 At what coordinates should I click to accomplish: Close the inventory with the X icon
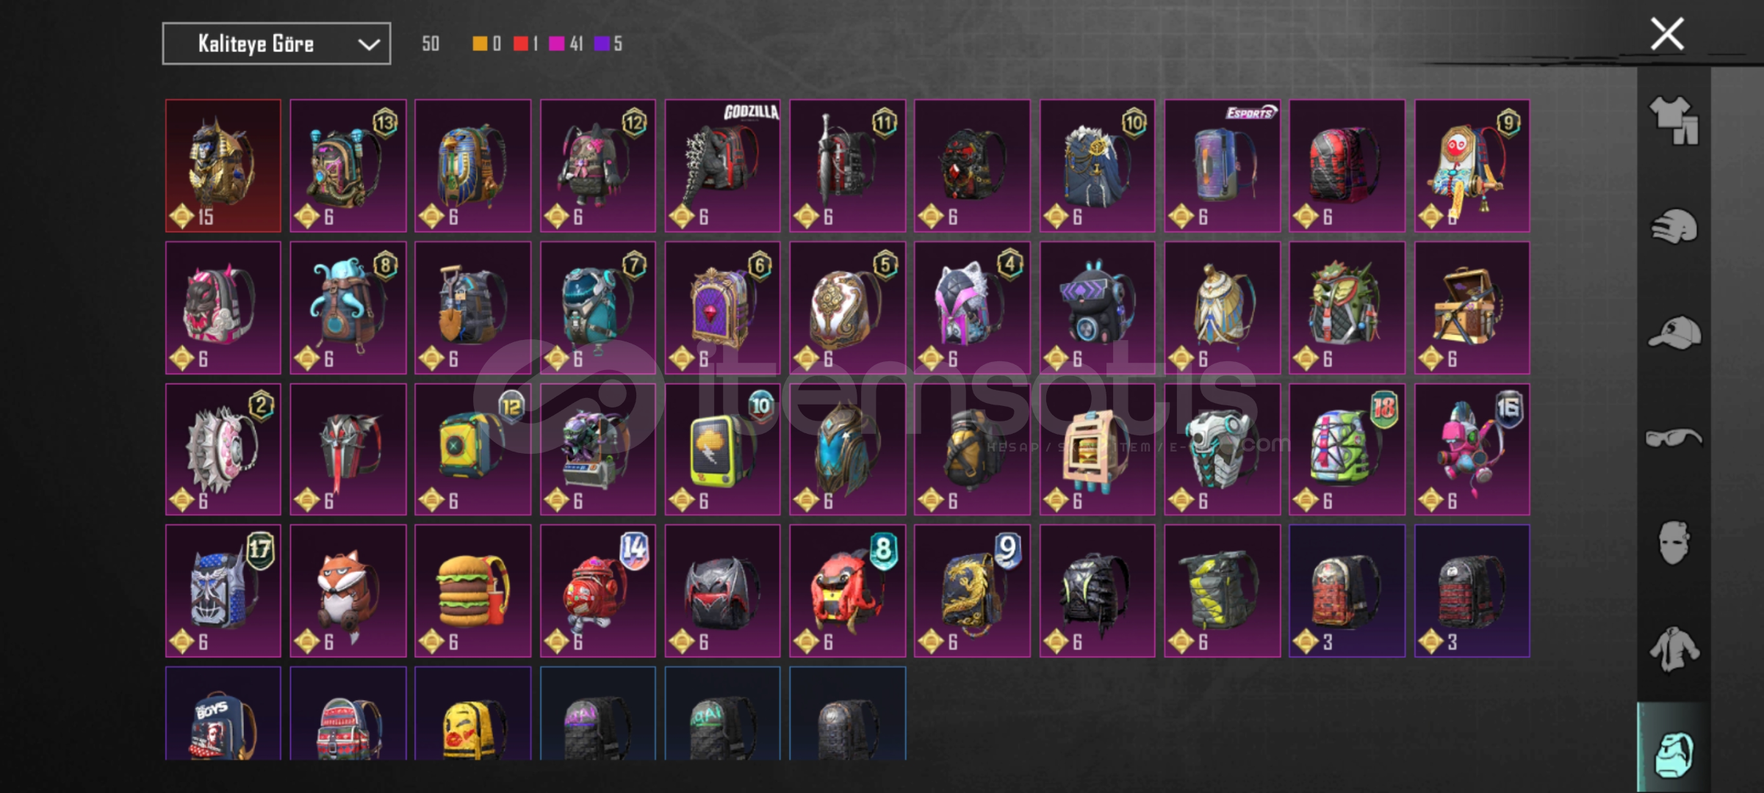tap(1667, 34)
